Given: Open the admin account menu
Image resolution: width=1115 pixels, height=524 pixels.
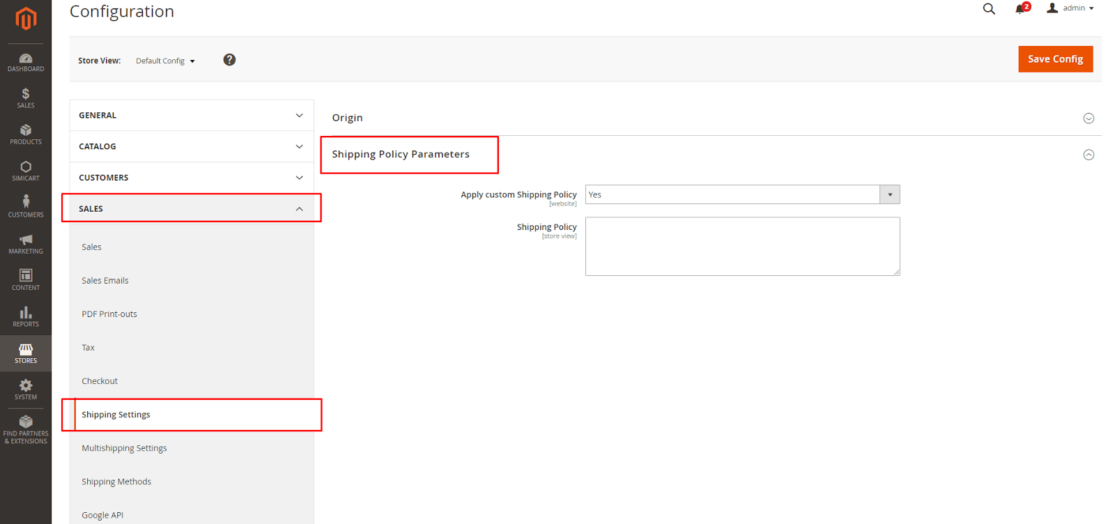Looking at the screenshot, I should [x=1070, y=8].
